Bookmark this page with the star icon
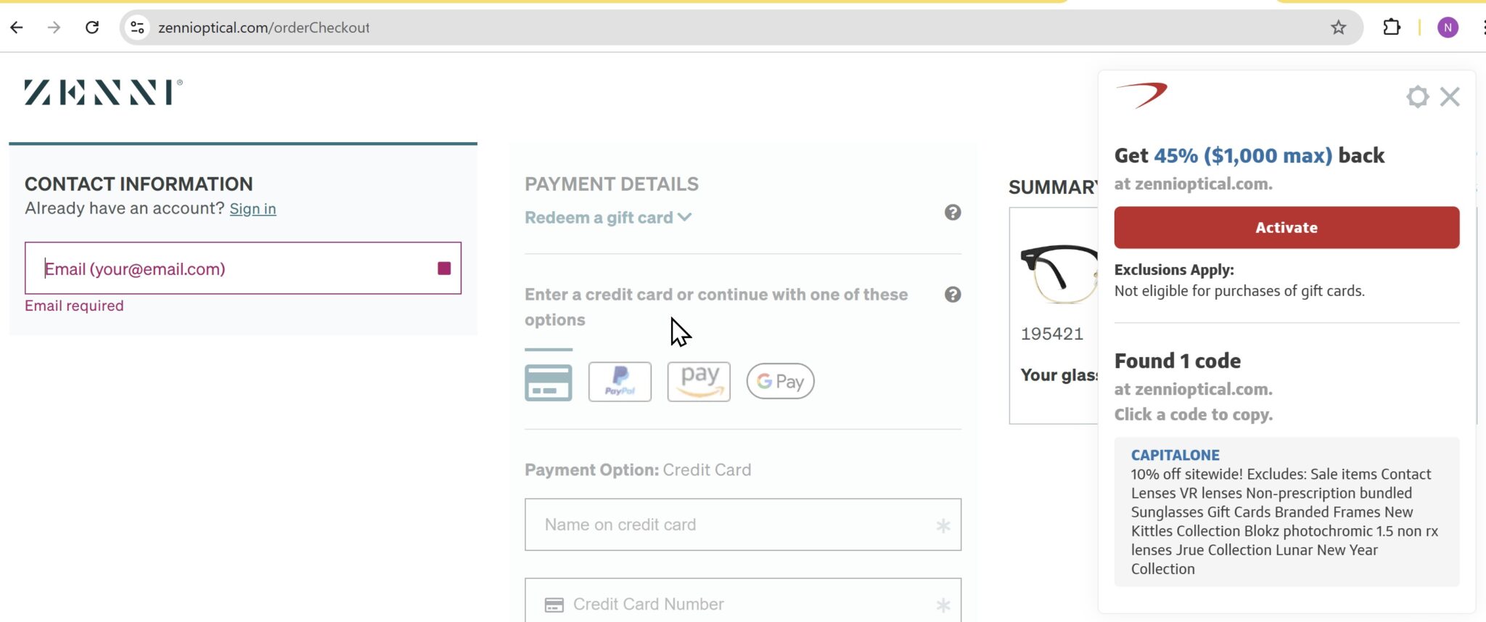Image resolution: width=1486 pixels, height=622 pixels. pyautogui.click(x=1338, y=28)
